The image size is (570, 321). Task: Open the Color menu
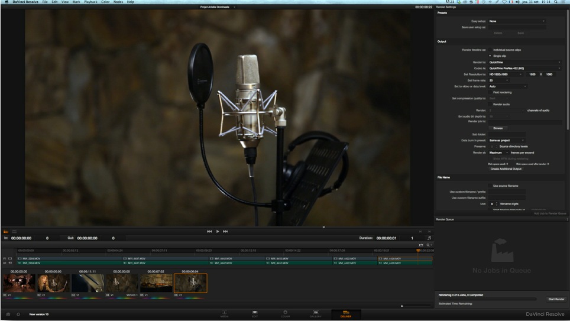[x=105, y=2]
